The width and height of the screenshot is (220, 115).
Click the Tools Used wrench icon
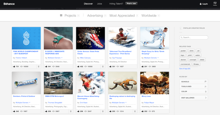point(205,86)
